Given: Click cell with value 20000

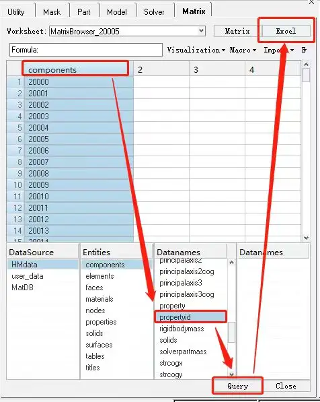Looking at the screenshot, I should pos(79,82).
